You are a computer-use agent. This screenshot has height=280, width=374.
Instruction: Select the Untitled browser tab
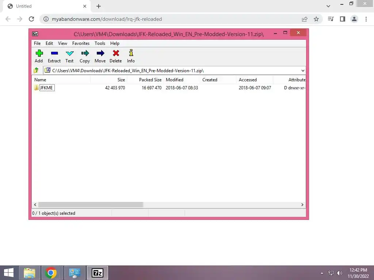[x=47, y=6]
